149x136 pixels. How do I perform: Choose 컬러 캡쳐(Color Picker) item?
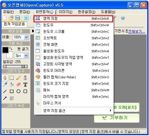(74, 77)
